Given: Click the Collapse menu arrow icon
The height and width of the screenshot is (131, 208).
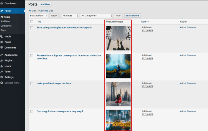Looking at the screenshot, I should (x=2, y=83).
